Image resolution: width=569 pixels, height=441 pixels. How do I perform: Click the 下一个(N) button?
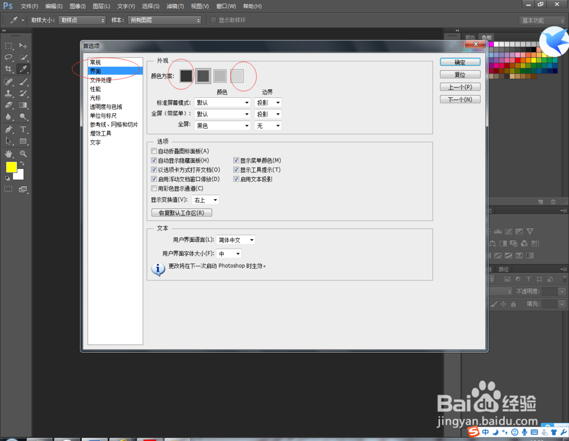coord(460,99)
